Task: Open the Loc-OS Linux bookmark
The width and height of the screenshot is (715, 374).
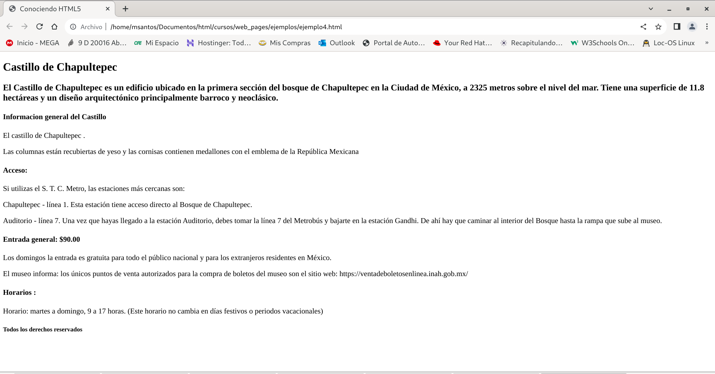Action: (x=669, y=43)
